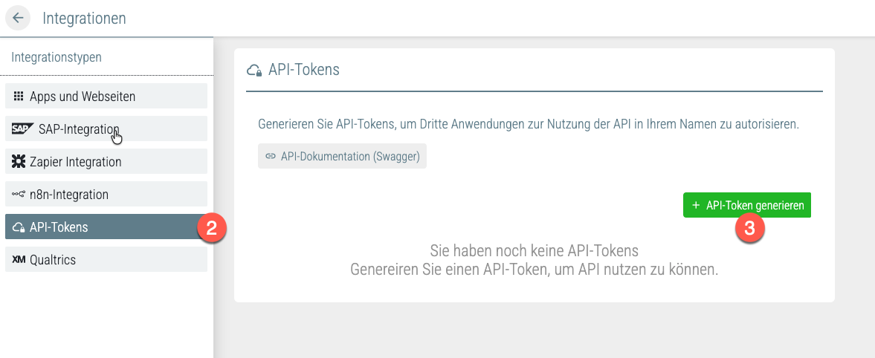The width and height of the screenshot is (875, 358).
Task: Select SAP-Integration in the sidebar
Action: click(x=106, y=128)
